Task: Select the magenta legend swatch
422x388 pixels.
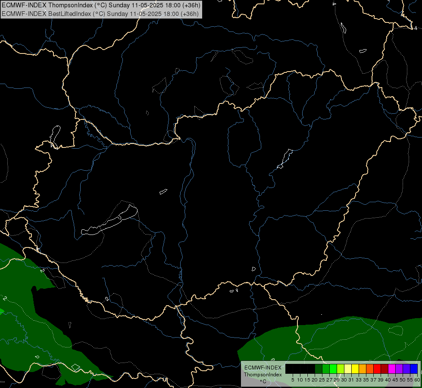Action: pos(392,369)
